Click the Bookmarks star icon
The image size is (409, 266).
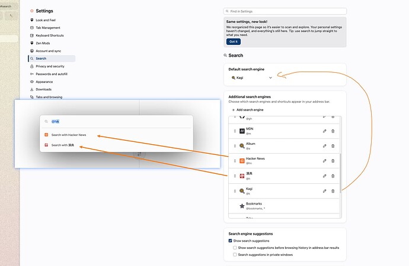click(242, 206)
